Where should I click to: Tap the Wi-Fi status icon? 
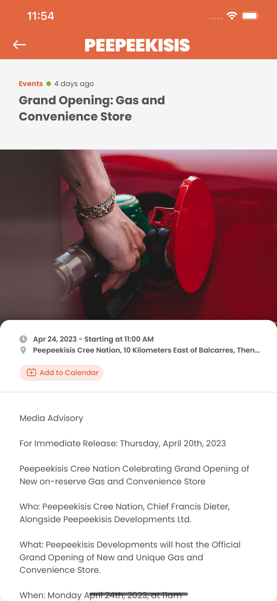point(232,16)
